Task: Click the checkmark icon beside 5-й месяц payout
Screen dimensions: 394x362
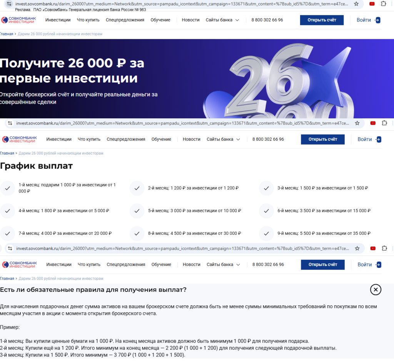Action: tap(137, 211)
